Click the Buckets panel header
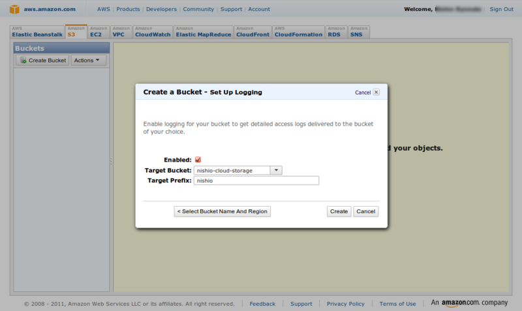The width and height of the screenshot is (522, 311). [61, 48]
